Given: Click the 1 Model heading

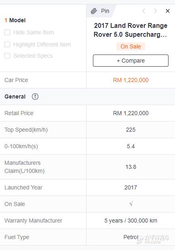Looking at the screenshot, I should pyautogui.click(x=15, y=20).
